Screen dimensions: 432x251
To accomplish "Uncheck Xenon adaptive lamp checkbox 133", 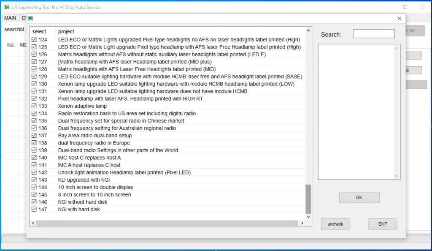I will pyautogui.click(x=34, y=106).
